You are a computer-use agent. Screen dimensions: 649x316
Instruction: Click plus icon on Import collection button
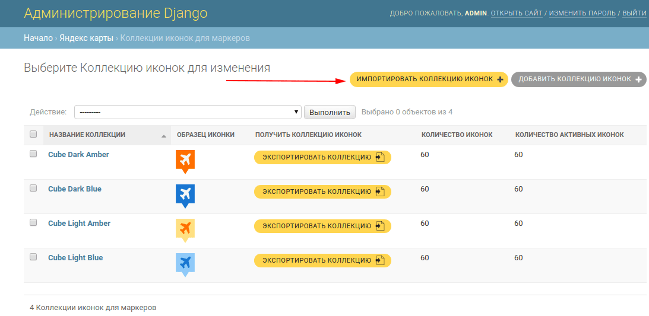[x=500, y=79]
